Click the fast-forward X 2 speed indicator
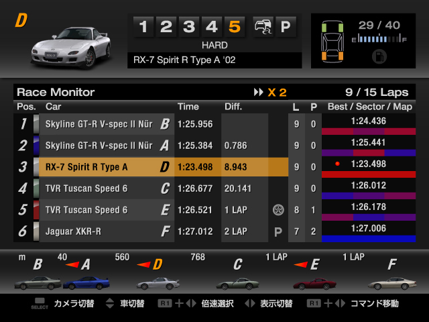 click(269, 92)
